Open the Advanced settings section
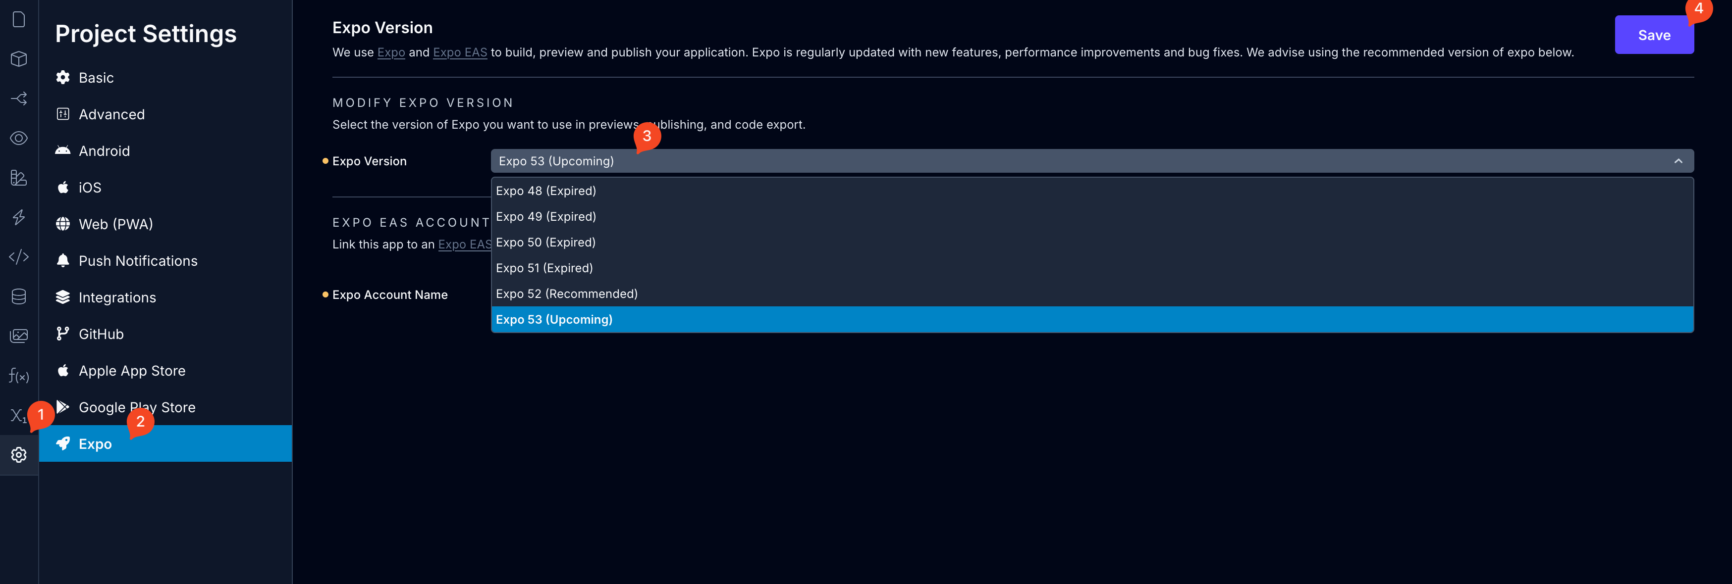 [x=165, y=114]
